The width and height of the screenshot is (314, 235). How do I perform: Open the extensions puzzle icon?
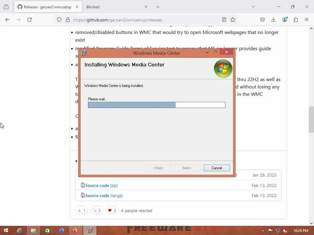(x=296, y=20)
